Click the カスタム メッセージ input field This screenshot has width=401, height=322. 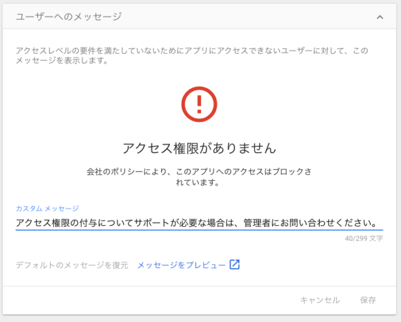tap(199, 223)
